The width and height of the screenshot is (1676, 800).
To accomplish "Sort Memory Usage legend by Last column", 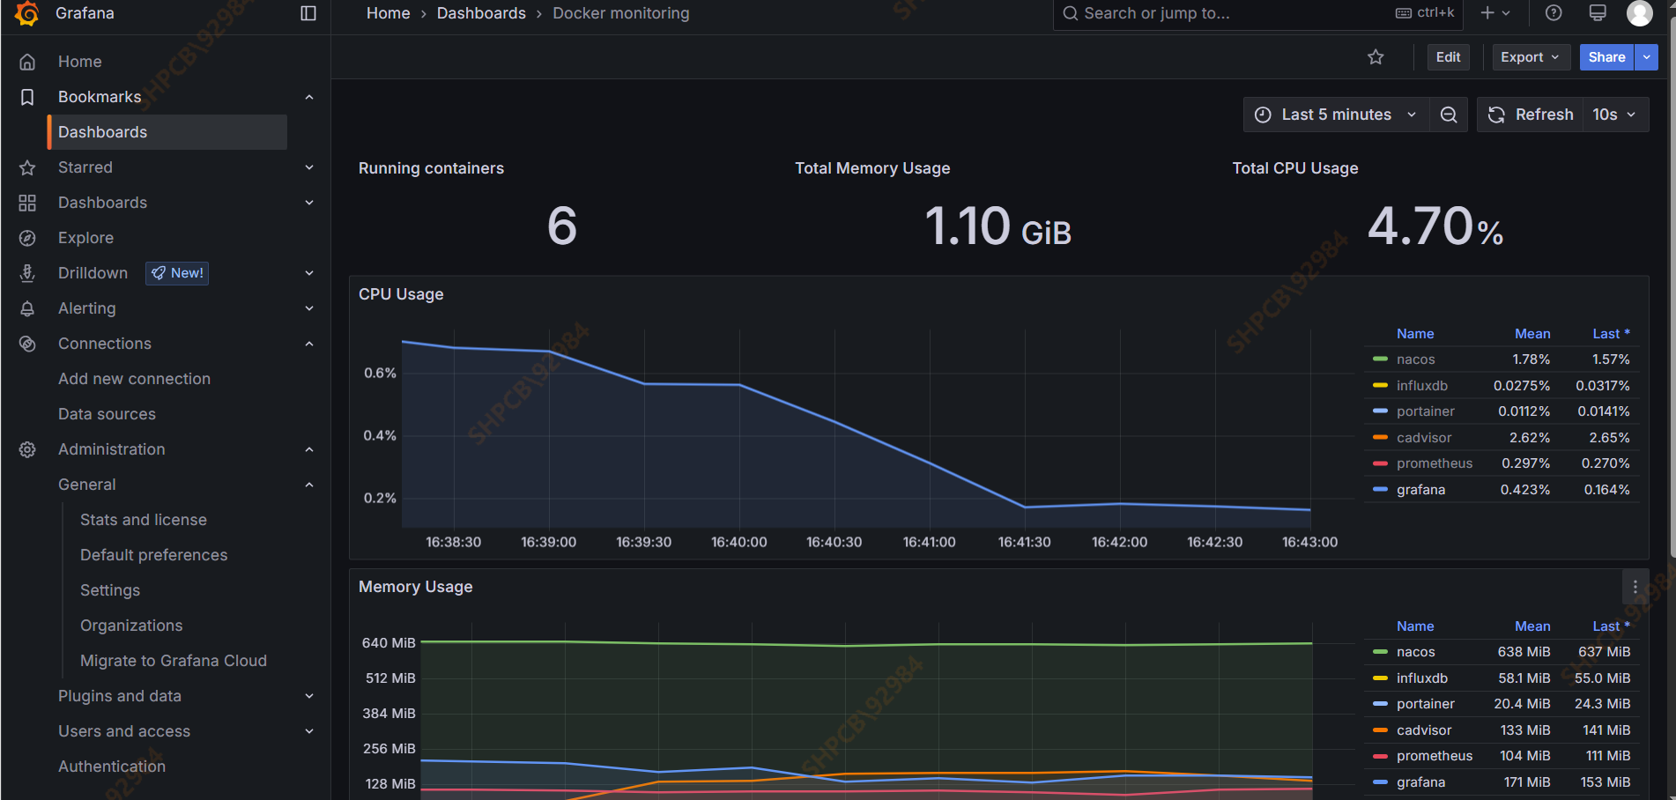I will point(1611,626).
